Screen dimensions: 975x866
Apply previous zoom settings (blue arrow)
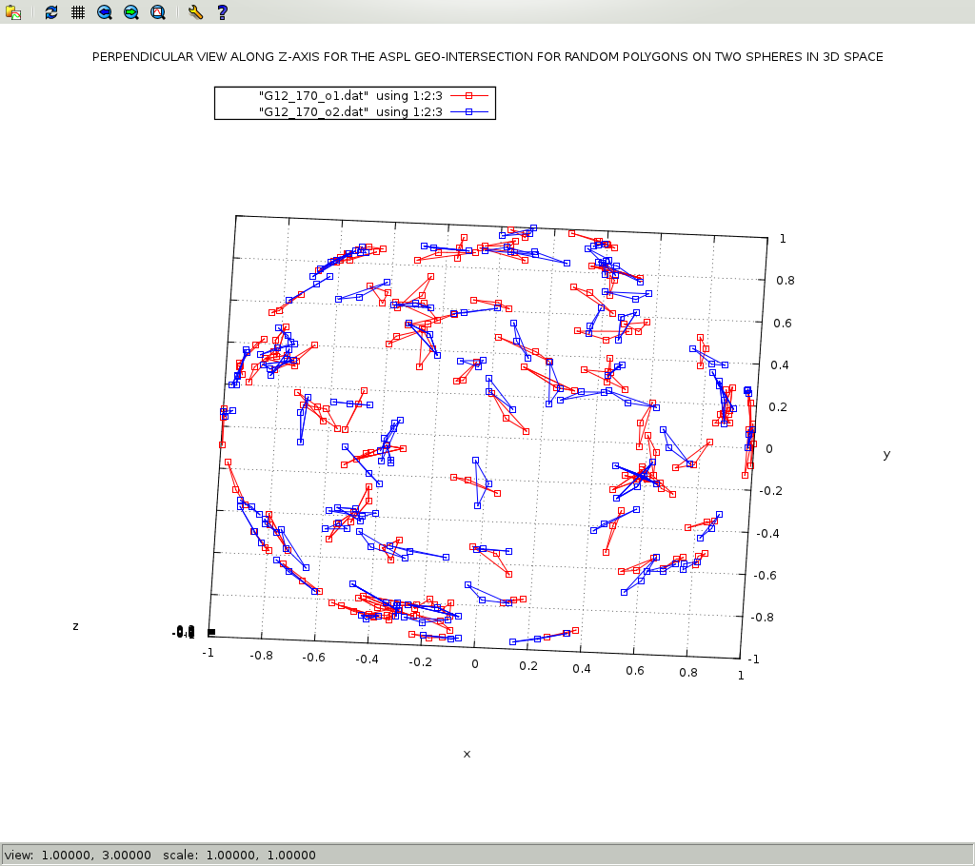tap(105, 12)
